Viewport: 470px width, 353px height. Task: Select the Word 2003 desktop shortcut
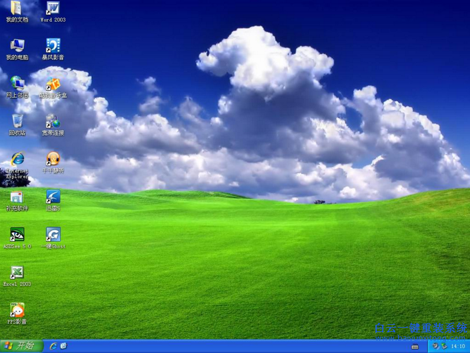[x=53, y=9]
